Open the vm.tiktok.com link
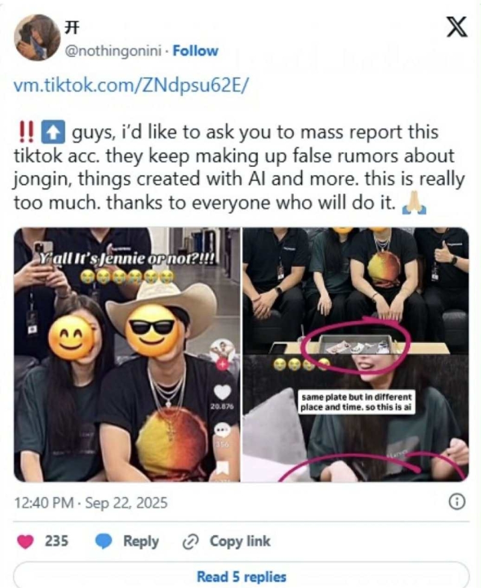Screen dimensions: 481x588 click(130, 85)
